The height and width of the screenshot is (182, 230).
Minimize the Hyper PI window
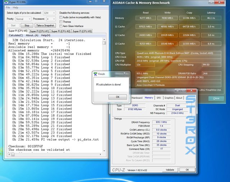(x=90, y=1)
